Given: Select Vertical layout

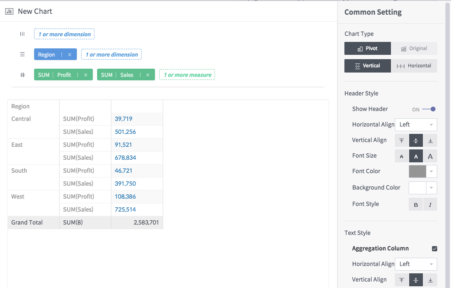Looking at the screenshot, I should tap(368, 66).
